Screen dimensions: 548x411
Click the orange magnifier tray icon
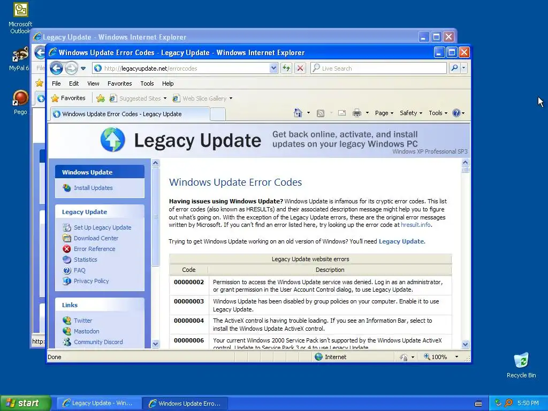(x=508, y=404)
